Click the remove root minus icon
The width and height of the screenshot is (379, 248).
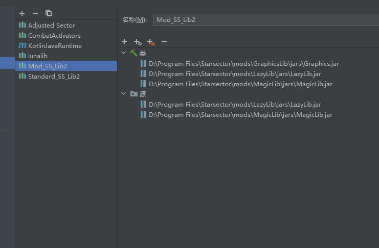164,41
